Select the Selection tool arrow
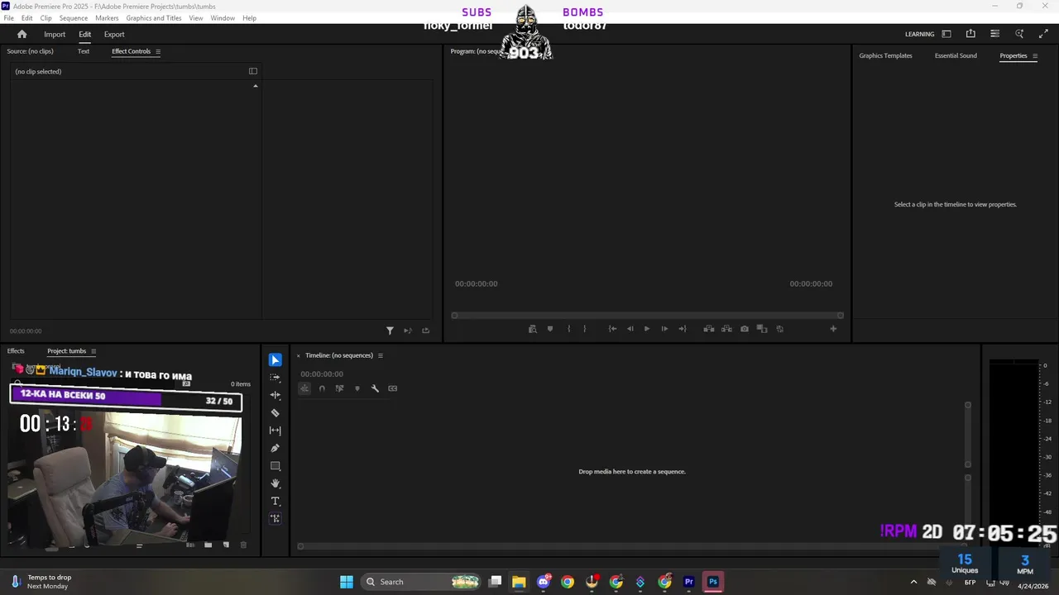The width and height of the screenshot is (1059, 595). 276,360
